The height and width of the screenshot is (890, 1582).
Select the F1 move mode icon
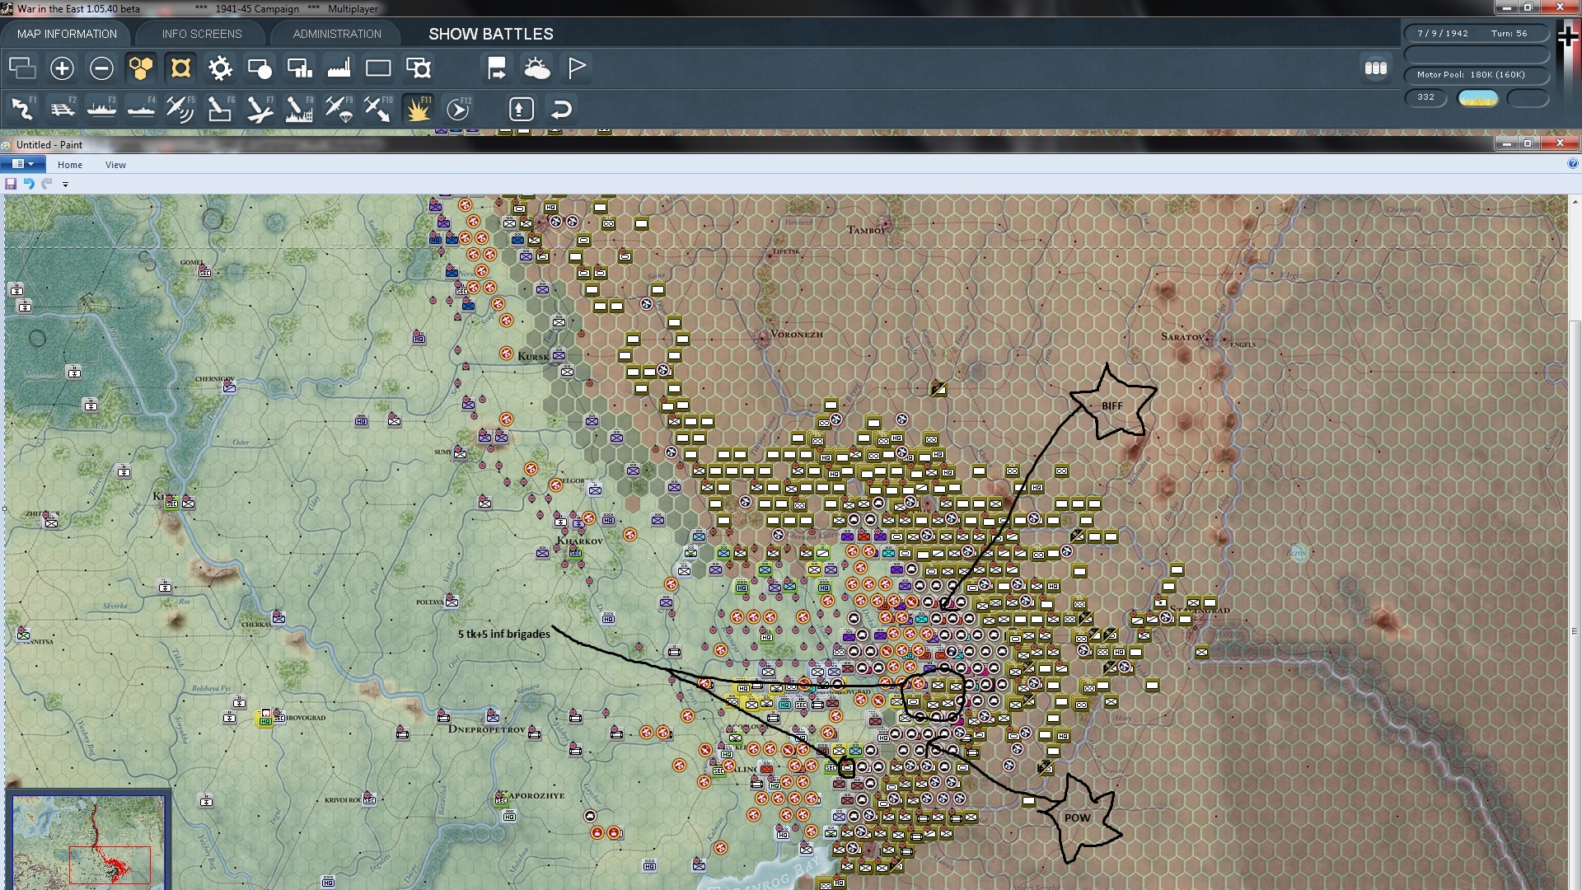pos(22,109)
